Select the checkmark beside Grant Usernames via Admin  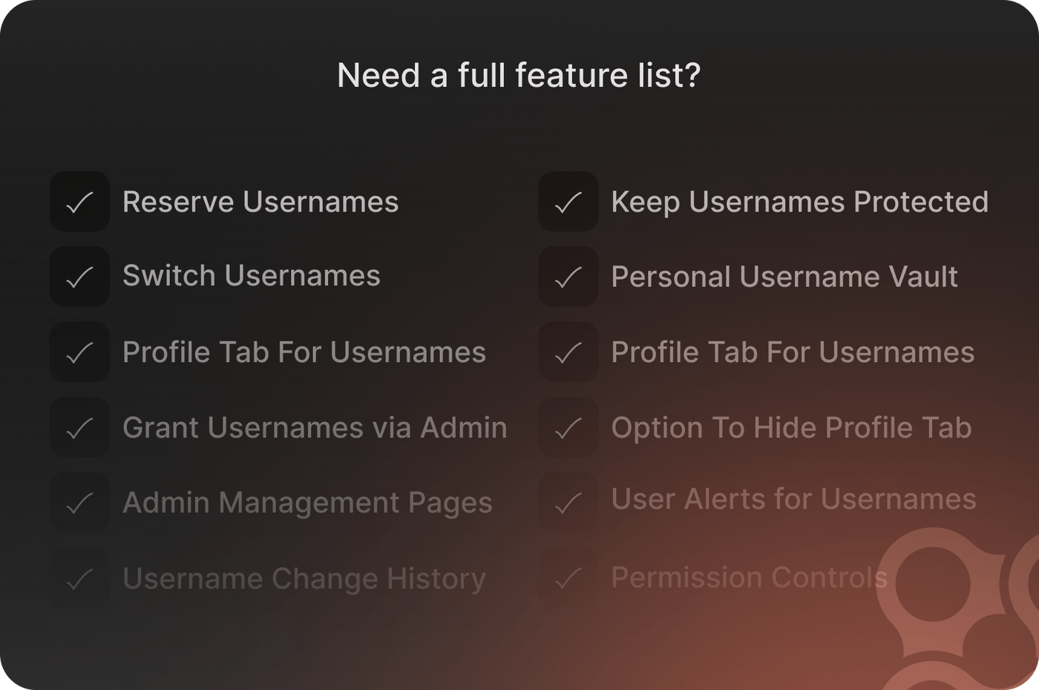tap(79, 427)
